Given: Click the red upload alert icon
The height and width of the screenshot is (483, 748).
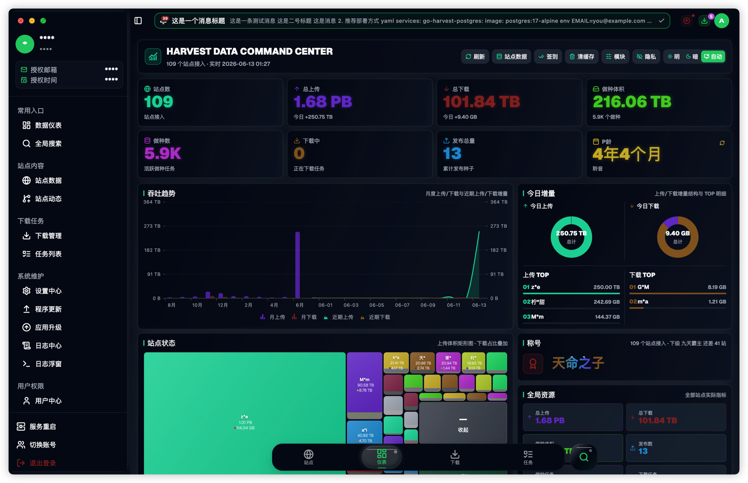Looking at the screenshot, I should click(687, 21).
